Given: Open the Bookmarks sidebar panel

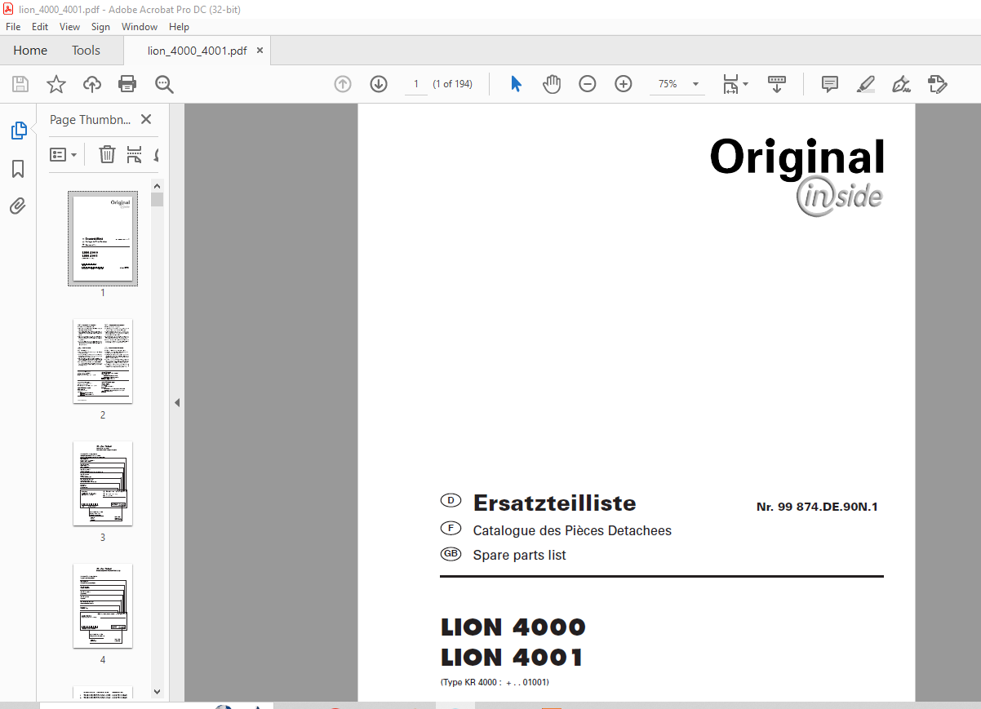Looking at the screenshot, I should point(18,169).
